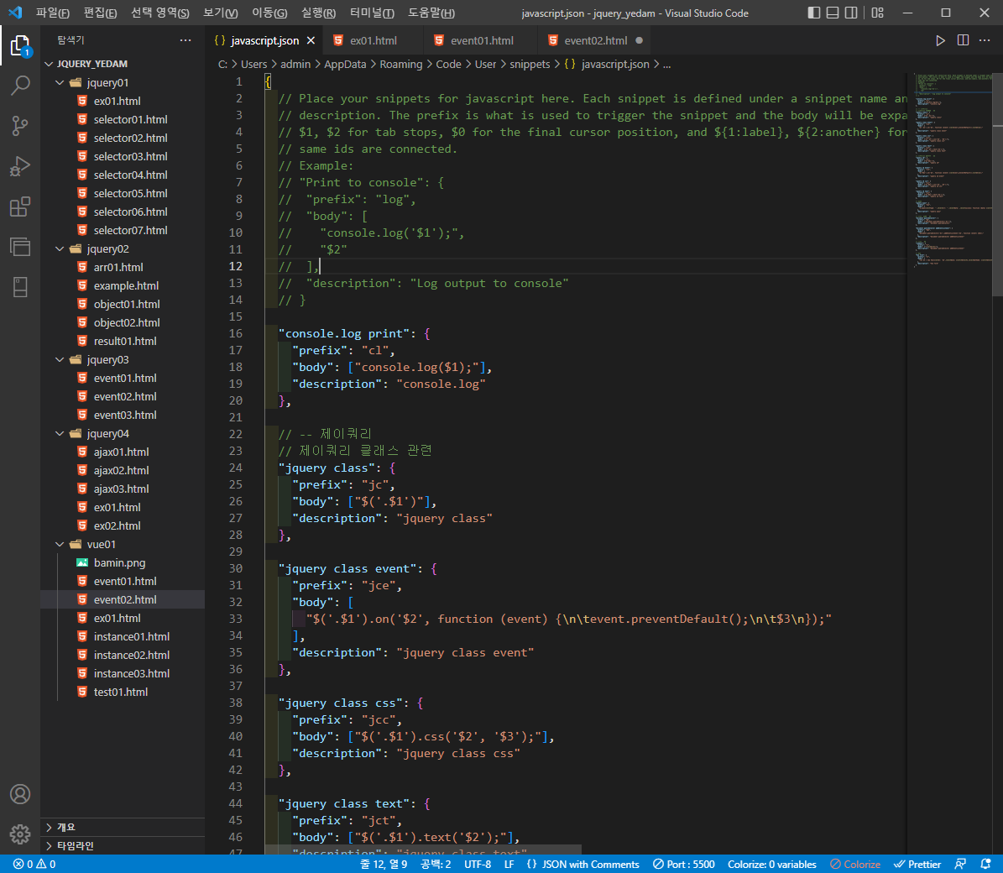Image resolution: width=1003 pixels, height=873 pixels.
Task: Open the 이동(G) menu
Action: pyautogui.click(x=269, y=13)
